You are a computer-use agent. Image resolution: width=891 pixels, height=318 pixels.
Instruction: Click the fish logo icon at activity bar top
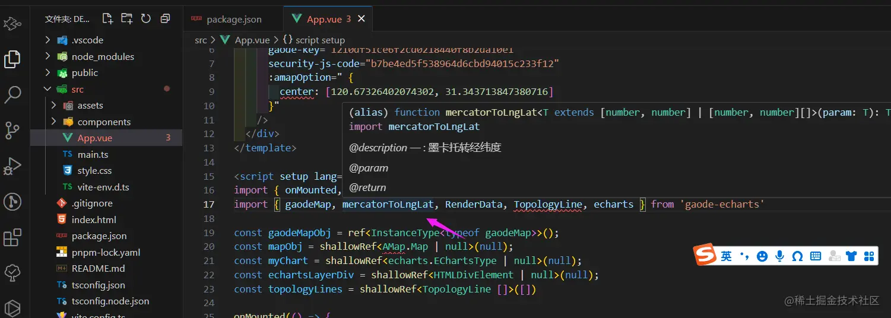[x=12, y=24]
